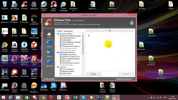Uncheck Временные файлы under Система
The image size is (178, 100).
(61, 71)
